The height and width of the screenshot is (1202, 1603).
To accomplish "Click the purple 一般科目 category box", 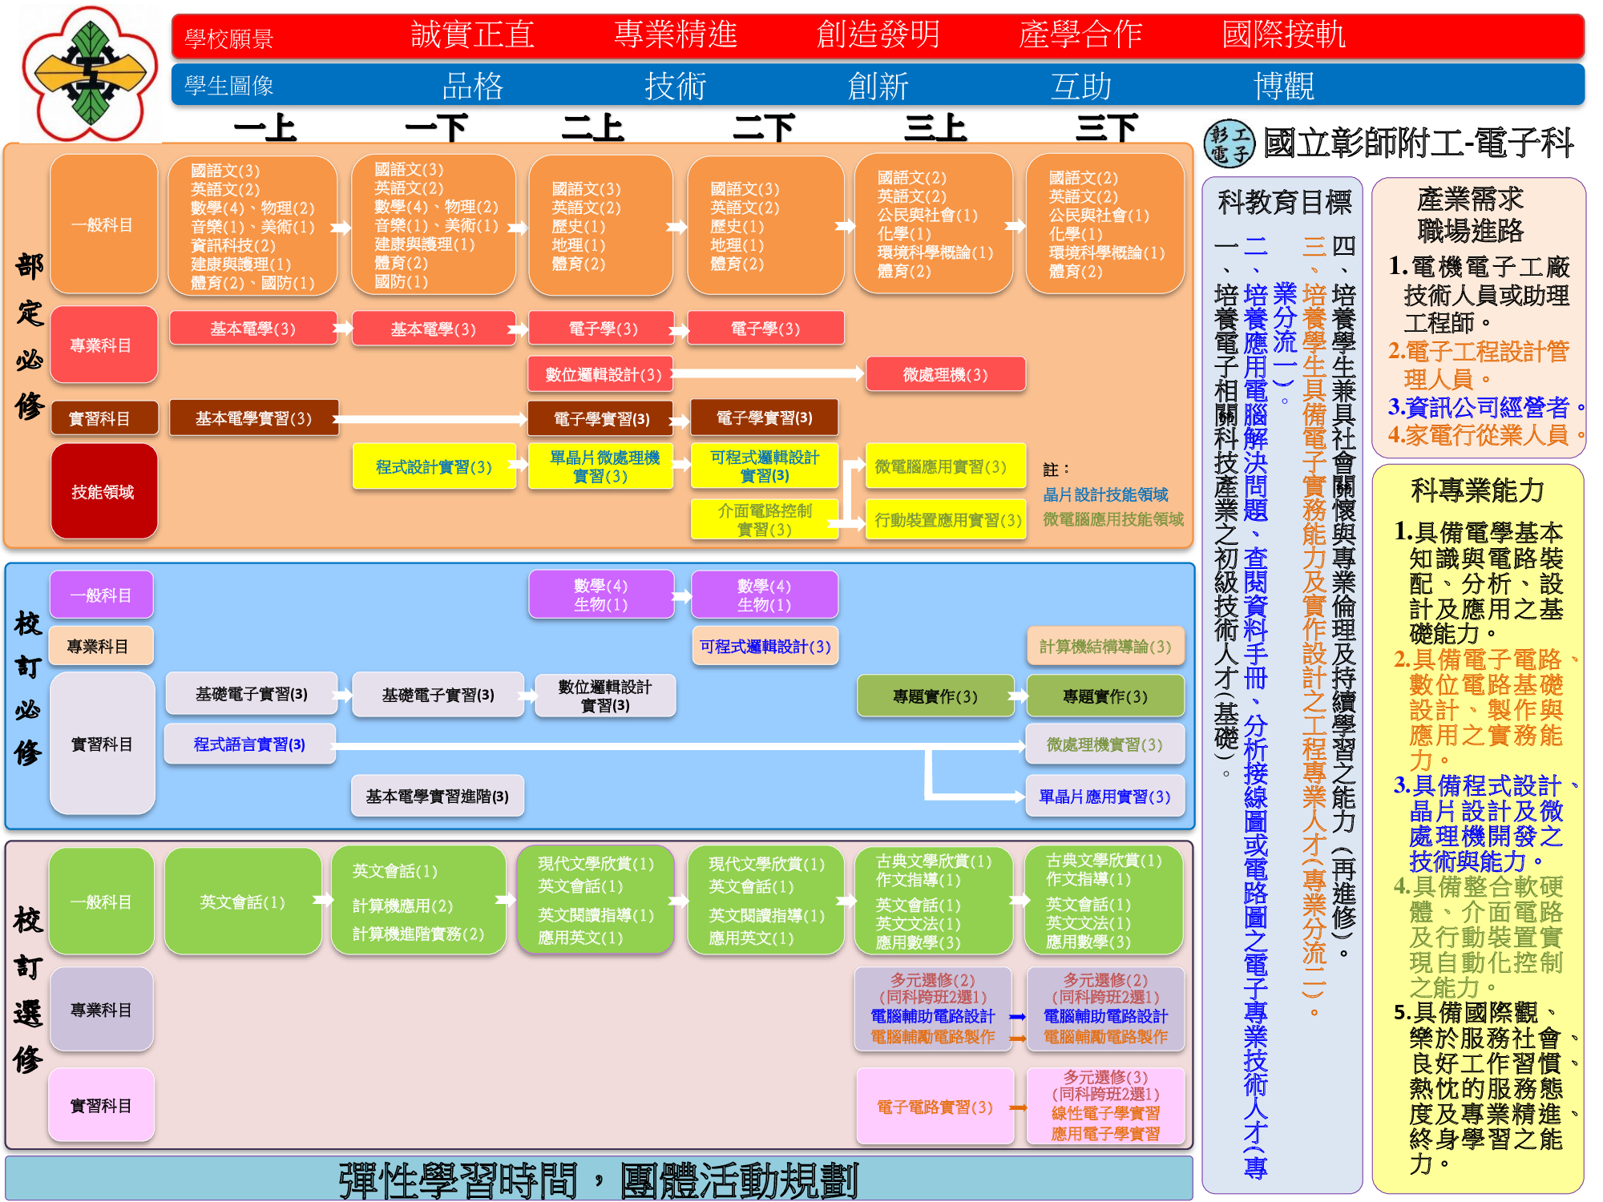I will point(101,595).
